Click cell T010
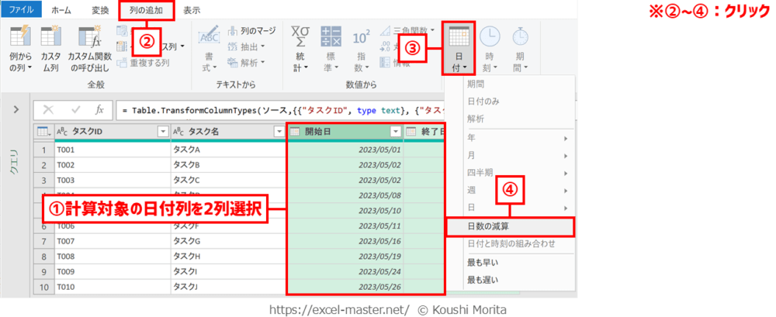776x317 pixels. click(x=113, y=288)
